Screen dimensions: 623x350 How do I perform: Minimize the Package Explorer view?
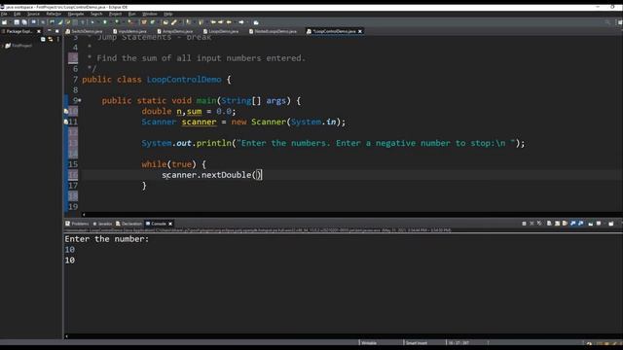(x=50, y=31)
